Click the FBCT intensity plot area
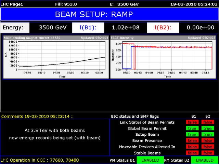The height and width of the screenshot is (164, 219). point(167,56)
